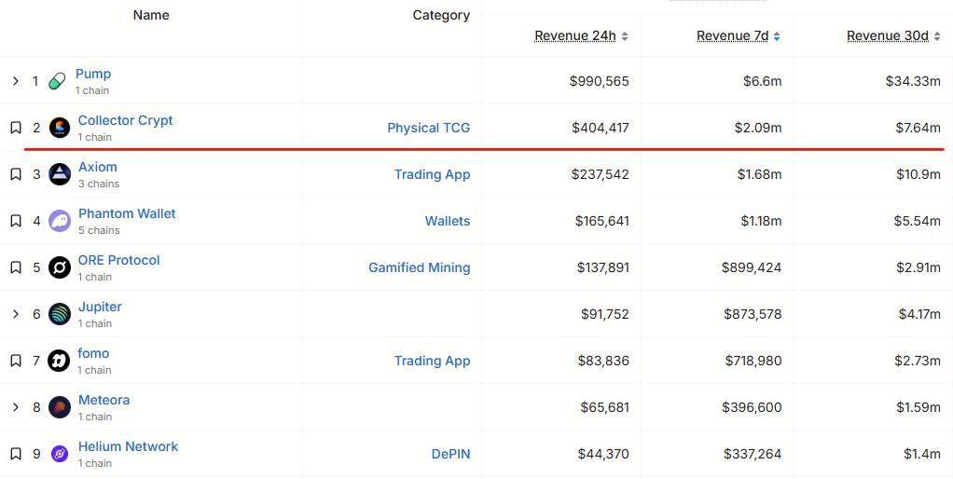The width and height of the screenshot is (953, 479).
Task: Click the Category column header
Action: [441, 15]
